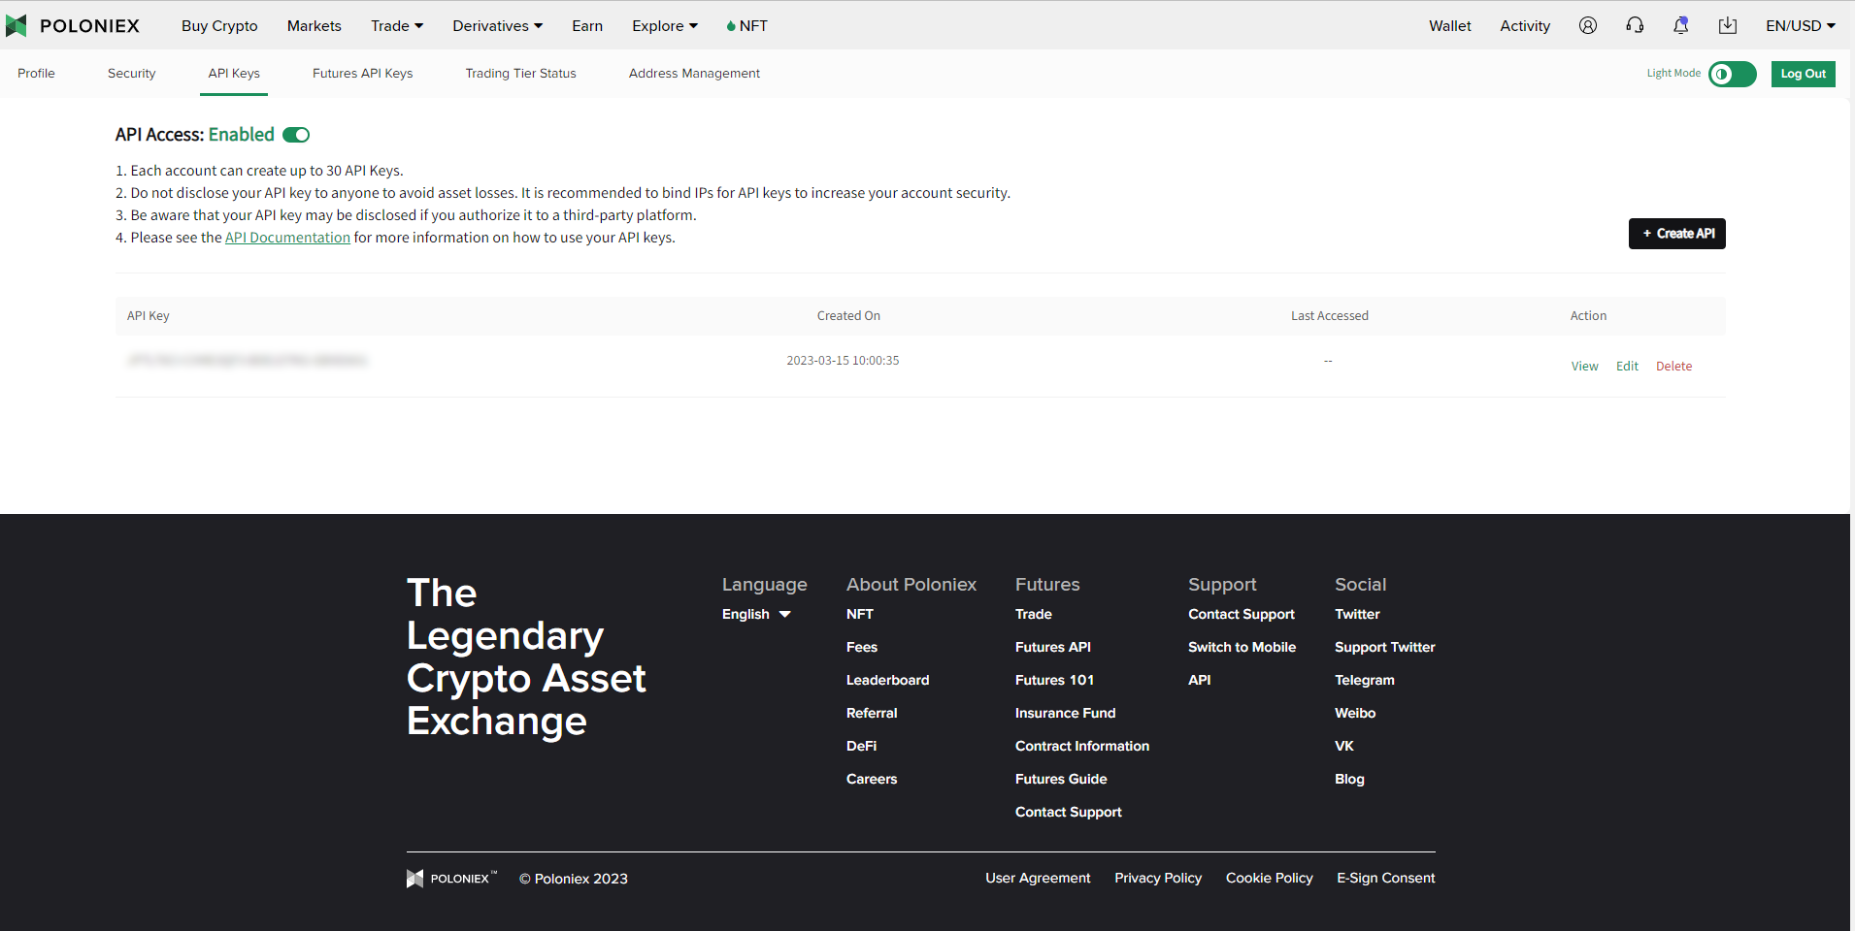1855x931 pixels.
Task: Open footer NFT link under About Poloniex
Action: 860,614
